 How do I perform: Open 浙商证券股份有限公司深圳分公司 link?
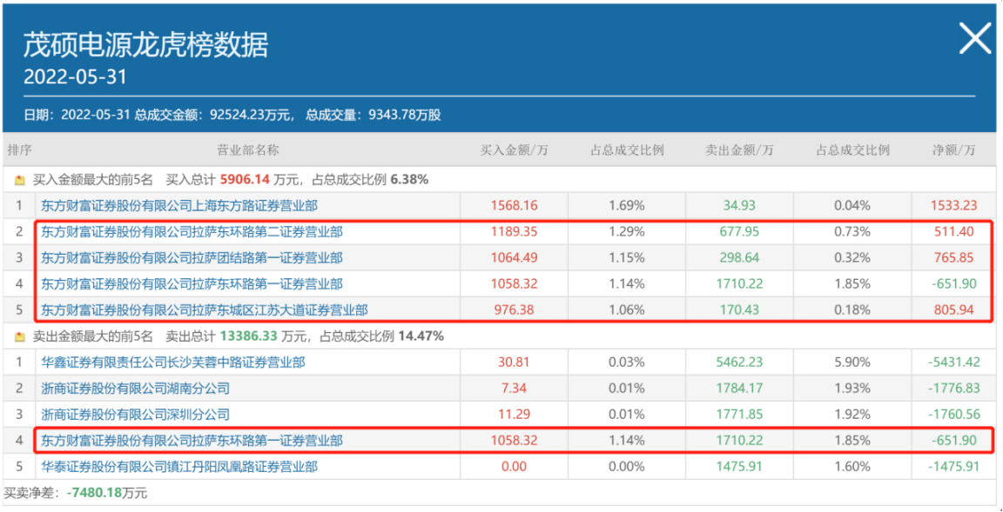(x=134, y=415)
